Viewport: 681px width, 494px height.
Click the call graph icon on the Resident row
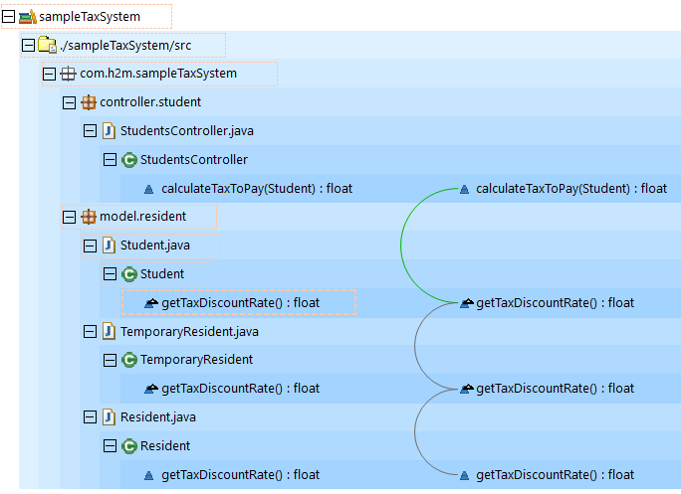[x=464, y=476]
